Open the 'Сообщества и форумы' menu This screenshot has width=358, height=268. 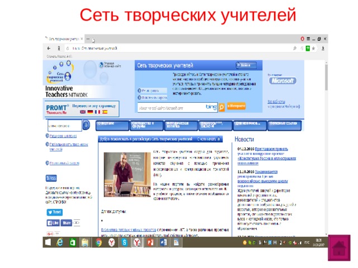147,126
